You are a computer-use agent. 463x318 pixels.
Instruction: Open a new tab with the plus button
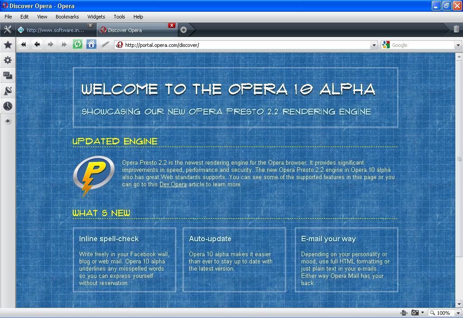click(184, 29)
